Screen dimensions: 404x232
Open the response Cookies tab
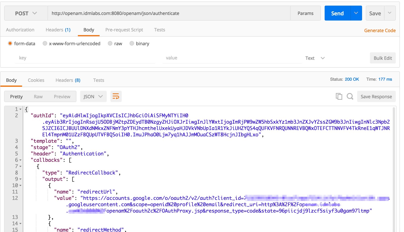[x=36, y=80]
